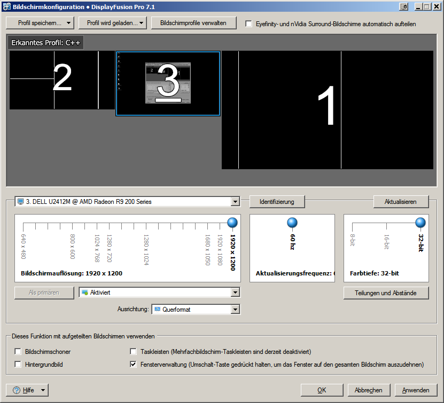Enable Eyefinity and nVidia Surround auto-split

pyautogui.click(x=248, y=24)
